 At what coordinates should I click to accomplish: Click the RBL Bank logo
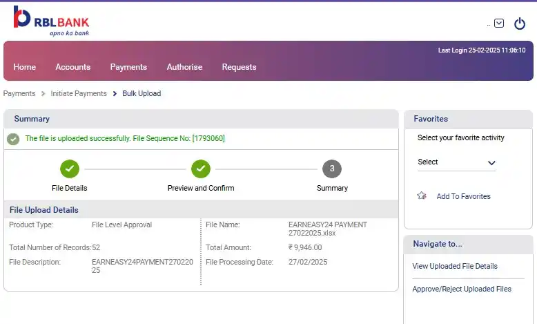51,21
